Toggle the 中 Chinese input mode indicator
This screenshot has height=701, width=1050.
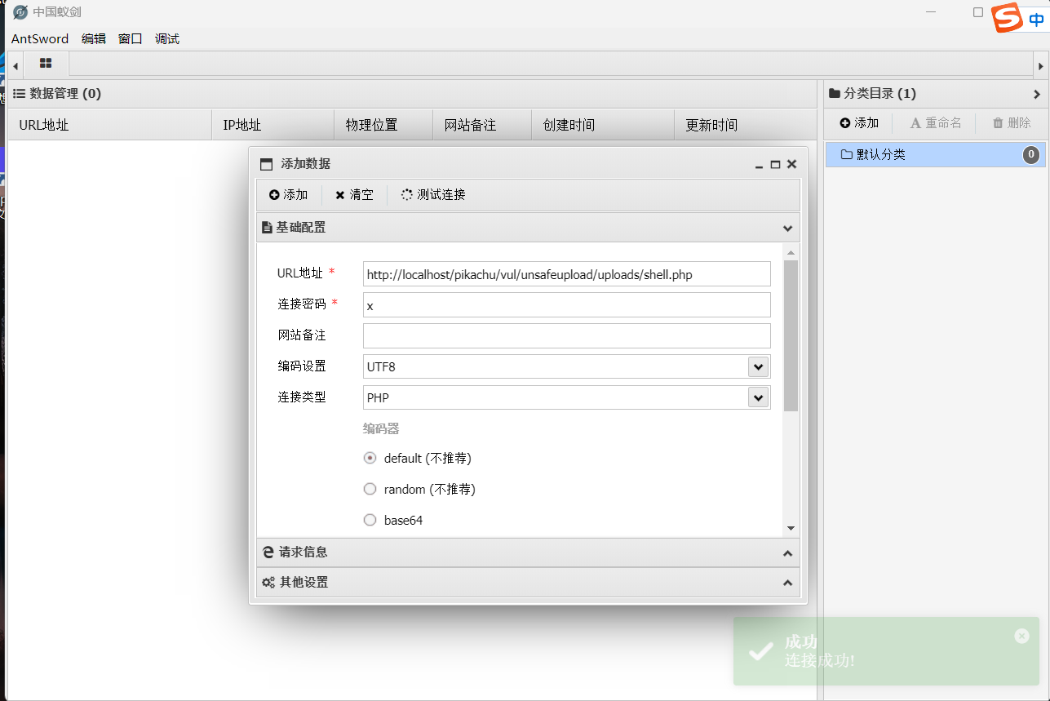click(x=1036, y=19)
